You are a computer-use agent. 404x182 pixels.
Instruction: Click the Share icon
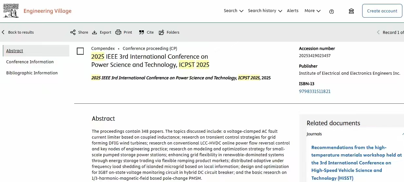(x=73, y=32)
